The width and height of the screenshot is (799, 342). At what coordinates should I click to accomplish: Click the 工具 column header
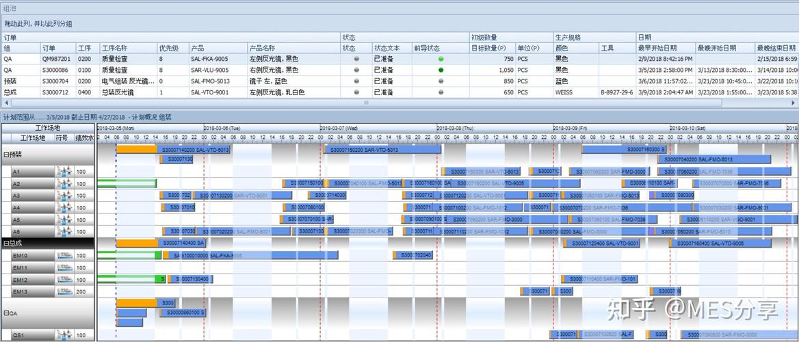click(617, 48)
